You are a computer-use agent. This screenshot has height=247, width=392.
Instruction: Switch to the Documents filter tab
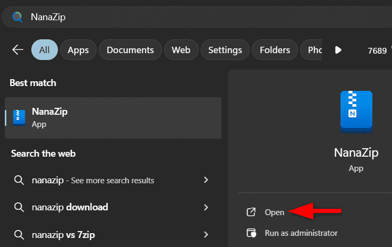point(130,50)
